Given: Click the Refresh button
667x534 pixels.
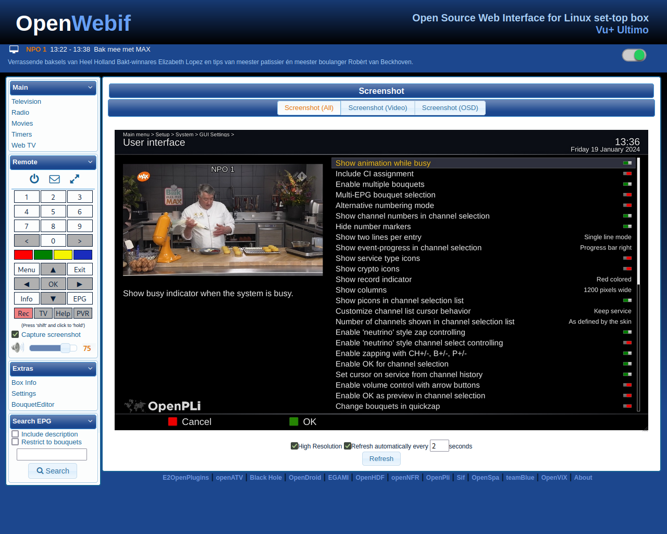Looking at the screenshot, I should [381, 459].
